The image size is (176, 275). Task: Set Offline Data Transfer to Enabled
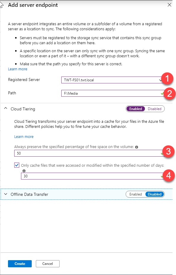click(x=135, y=194)
